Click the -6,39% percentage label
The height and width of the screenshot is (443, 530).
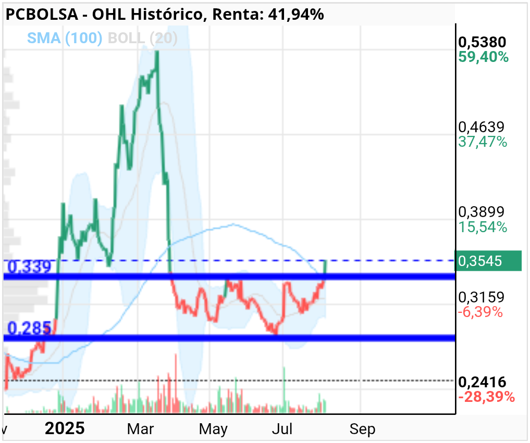pyautogui.click(x=480, y=312)
